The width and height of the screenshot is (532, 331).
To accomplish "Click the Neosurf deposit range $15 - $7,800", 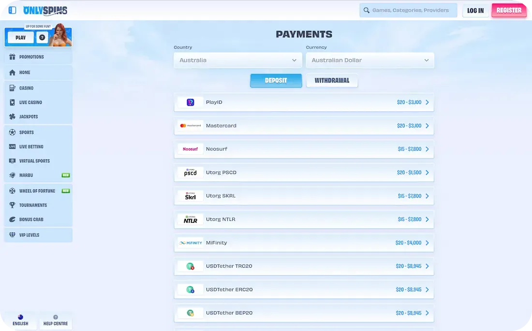I will [x=410, y=149].
